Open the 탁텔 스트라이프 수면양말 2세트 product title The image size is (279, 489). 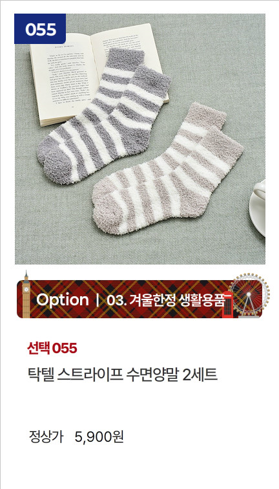123,375
